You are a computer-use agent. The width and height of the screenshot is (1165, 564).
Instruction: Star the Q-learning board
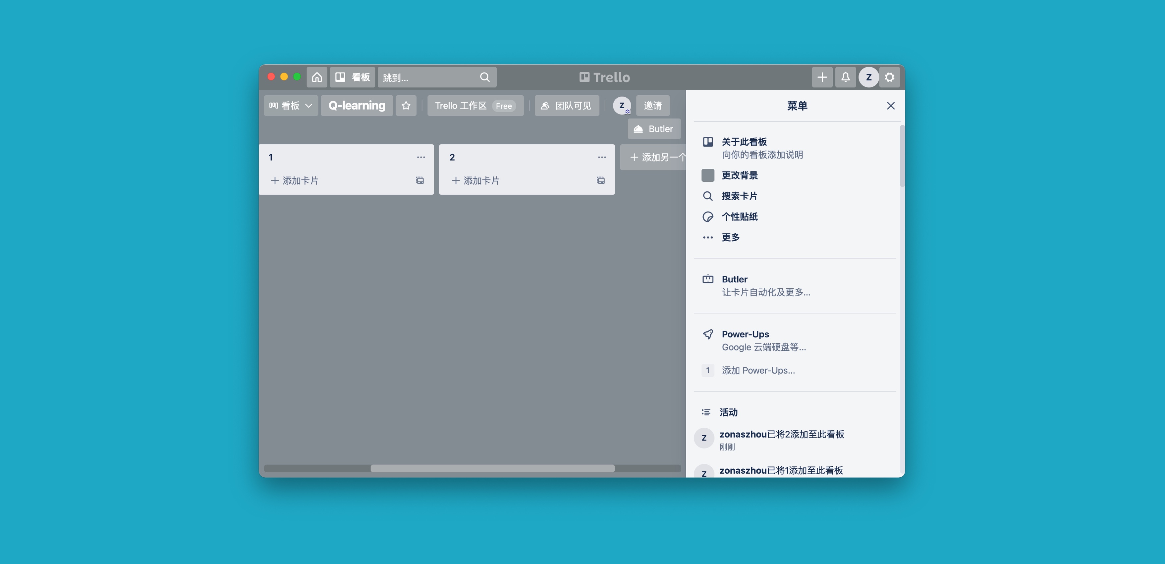406,105
